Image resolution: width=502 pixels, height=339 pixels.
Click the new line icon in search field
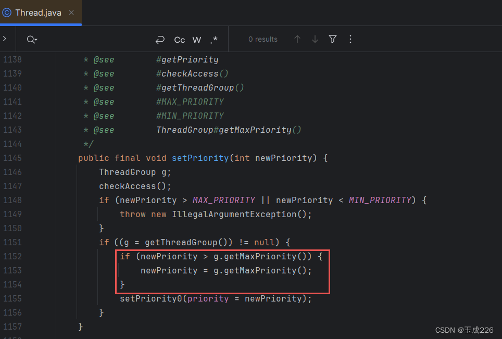coord(160,40)
